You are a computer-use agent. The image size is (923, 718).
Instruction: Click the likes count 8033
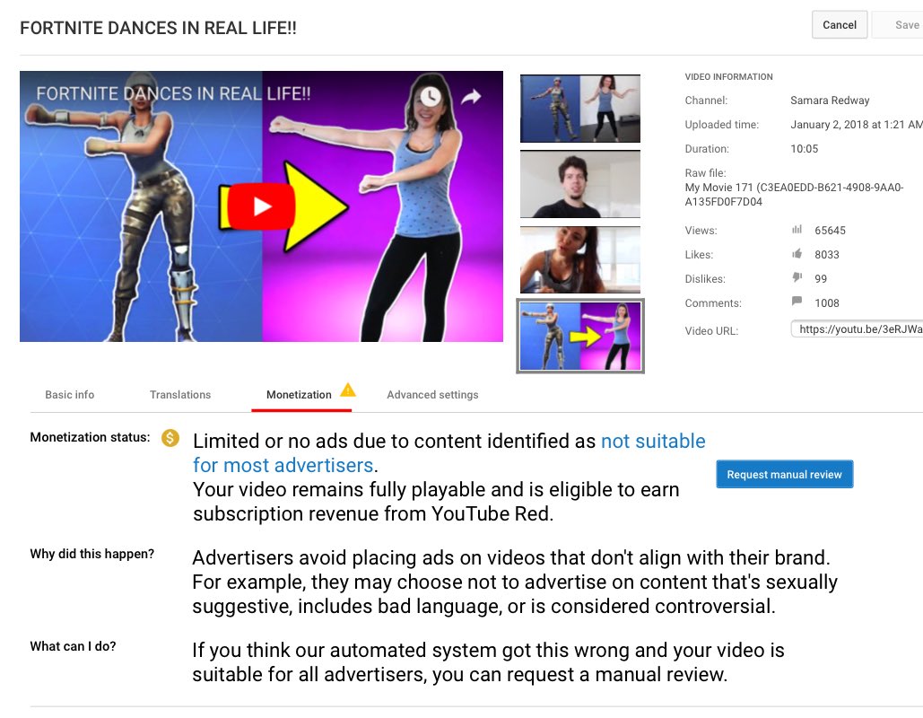[x=826, y=255]
